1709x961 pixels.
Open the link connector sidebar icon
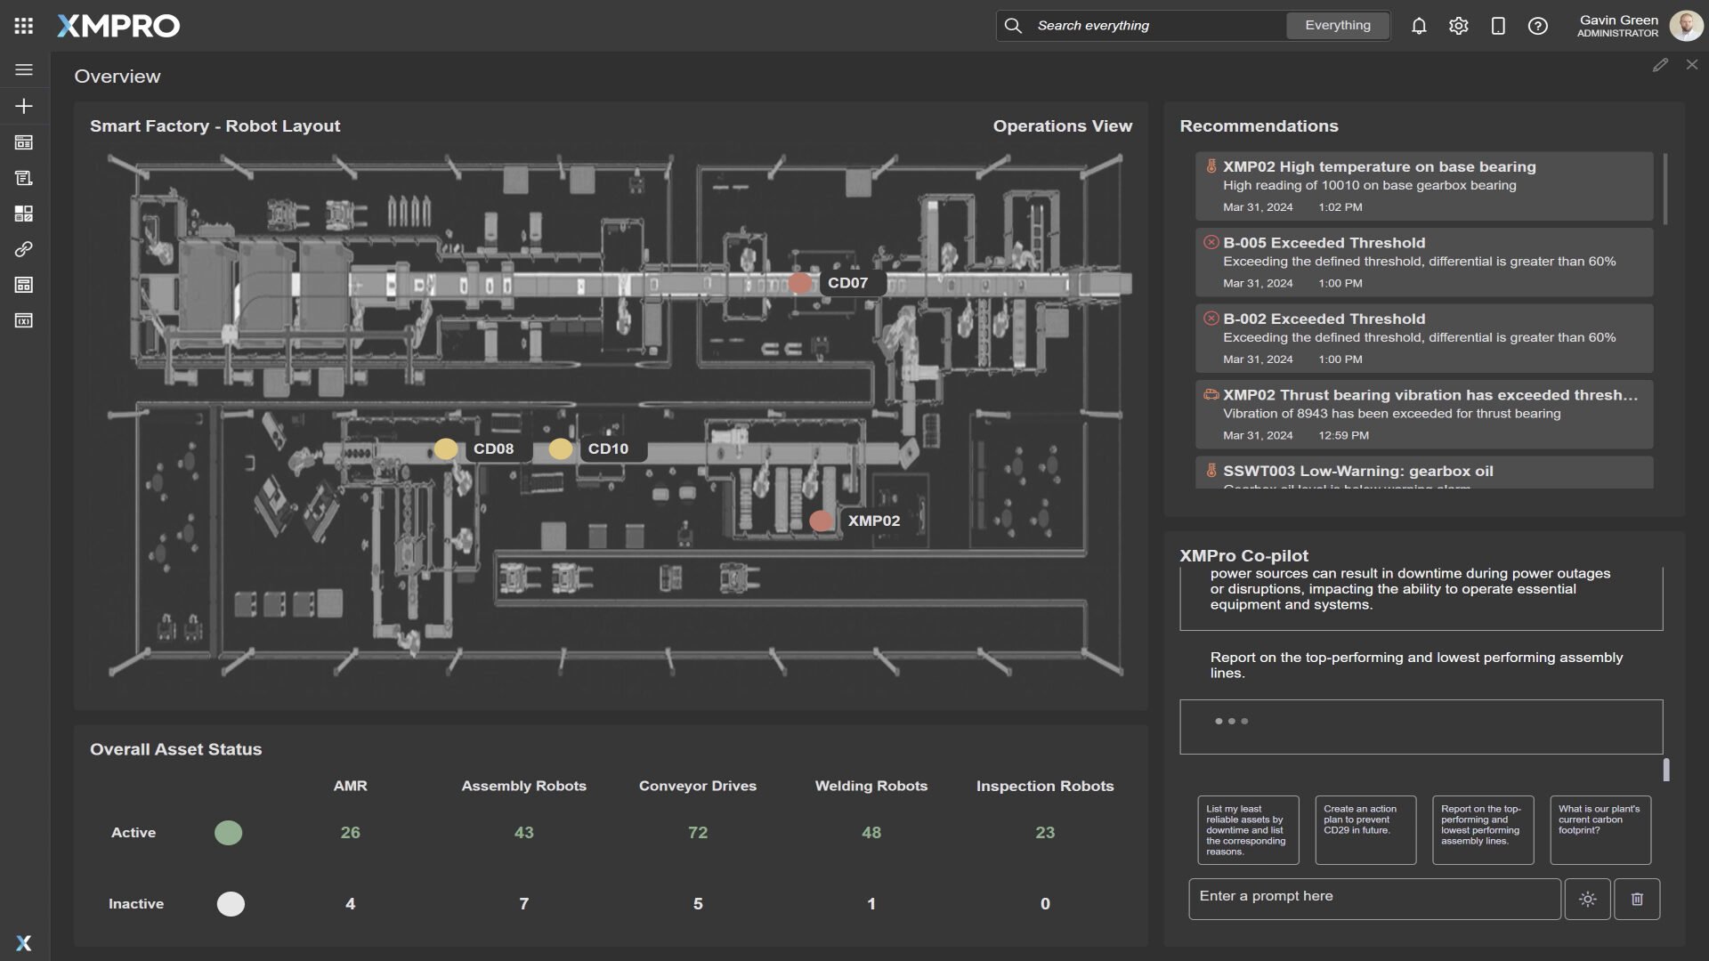24,249
